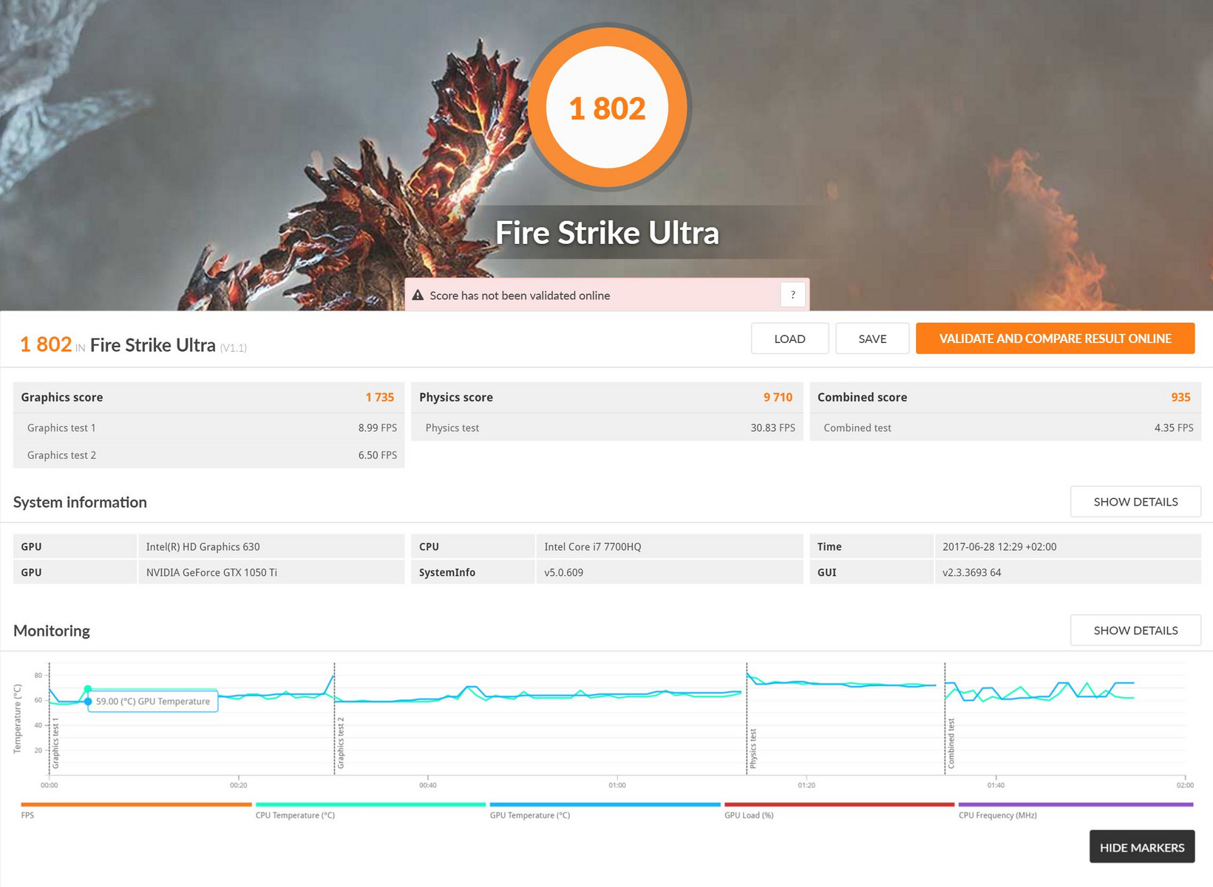
Task: Click the 4.35 FPS Combined test result
Action: pos(1174,428)
